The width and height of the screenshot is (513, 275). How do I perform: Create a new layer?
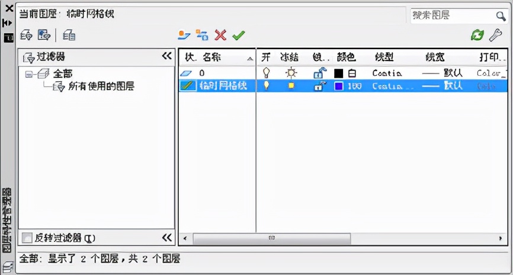pyautogui.click(x=184, y=35)
